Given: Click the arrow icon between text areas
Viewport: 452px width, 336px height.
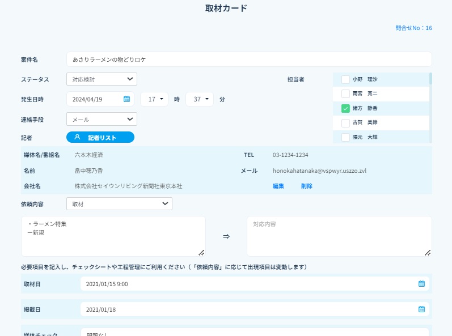Looking at the screenshot, I should (226, 236).
